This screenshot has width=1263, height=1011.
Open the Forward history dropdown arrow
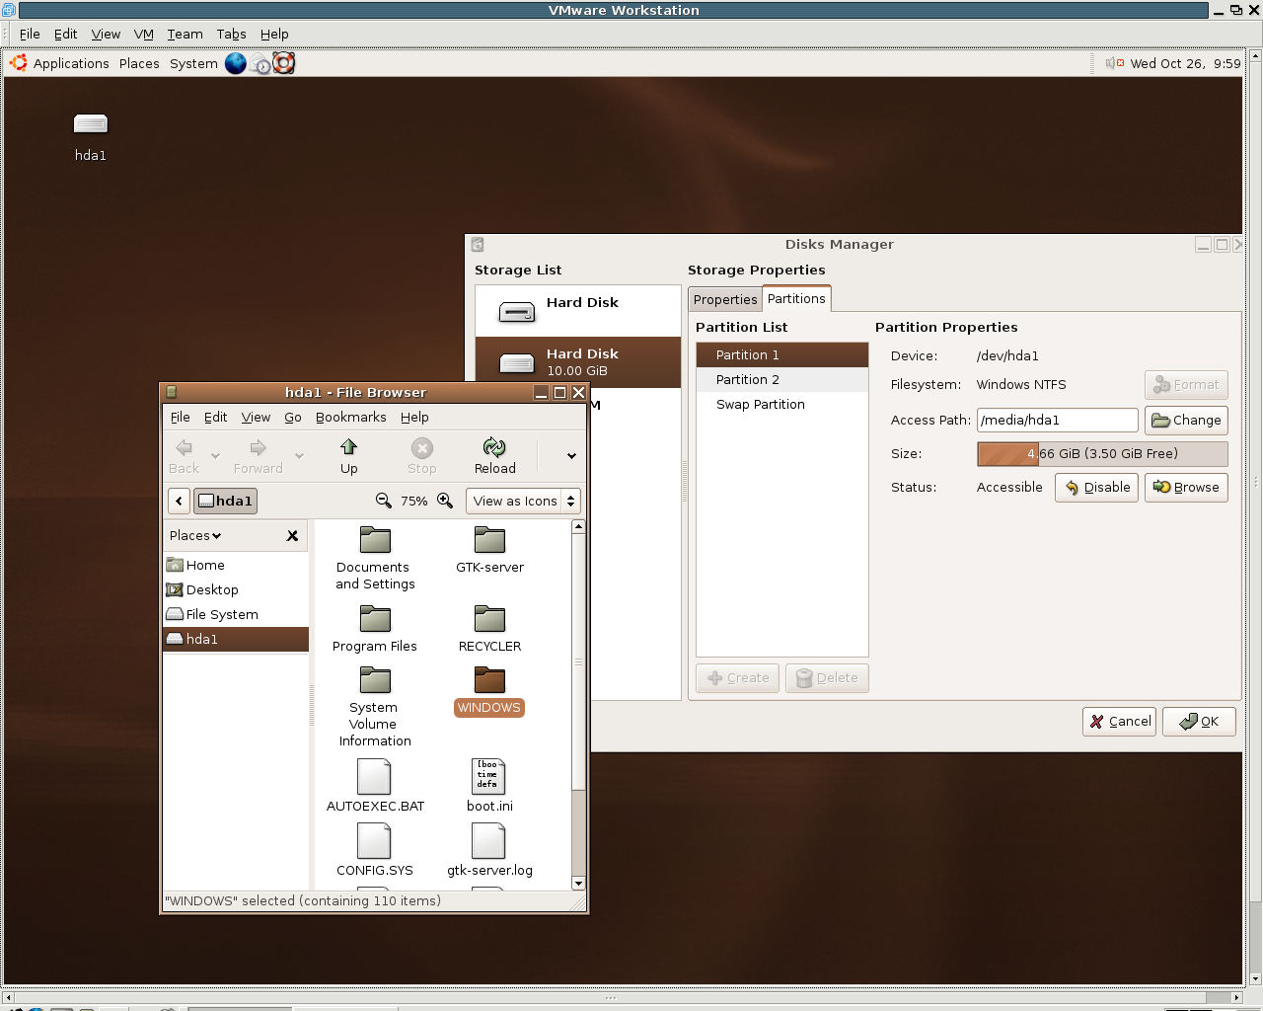click(299, 456)
